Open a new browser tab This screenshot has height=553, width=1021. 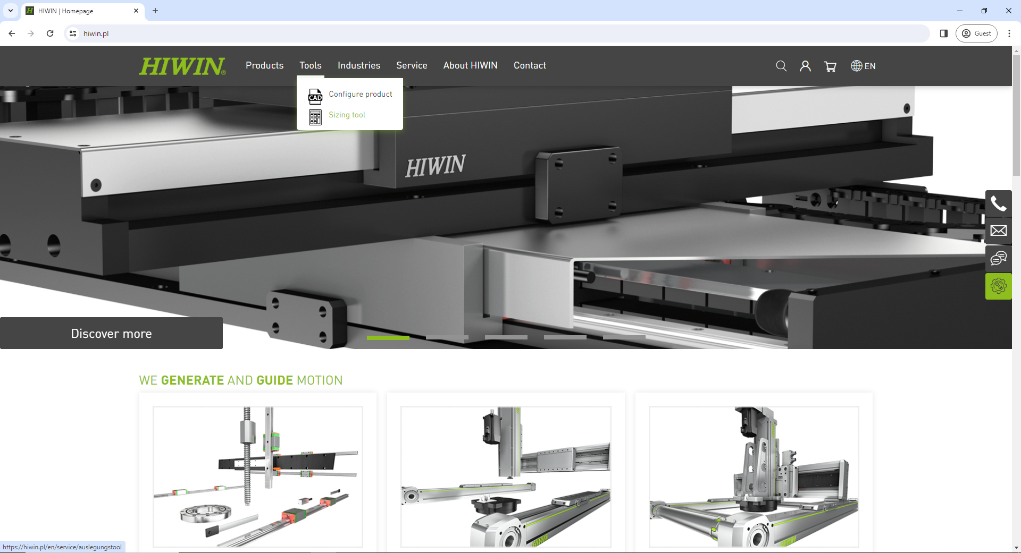(x=155, y=11)
